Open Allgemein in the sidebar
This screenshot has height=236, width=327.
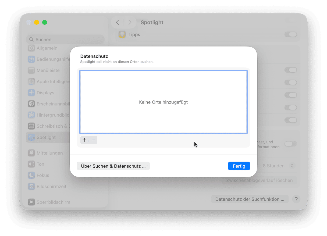point(47,48)
